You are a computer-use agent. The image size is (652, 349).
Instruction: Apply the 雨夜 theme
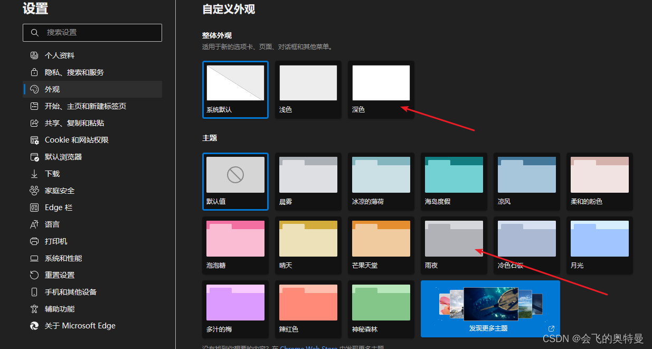pos(454,245)
